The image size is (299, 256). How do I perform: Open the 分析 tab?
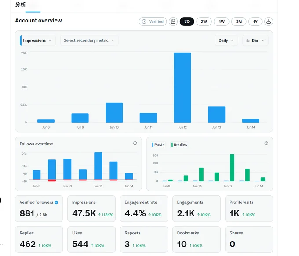[x=20, y=4]
